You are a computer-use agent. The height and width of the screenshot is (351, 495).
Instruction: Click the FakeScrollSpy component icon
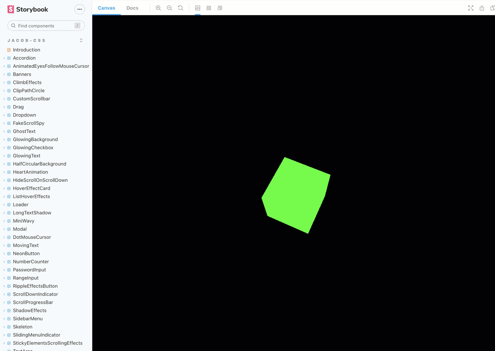[x=9, y=123]
